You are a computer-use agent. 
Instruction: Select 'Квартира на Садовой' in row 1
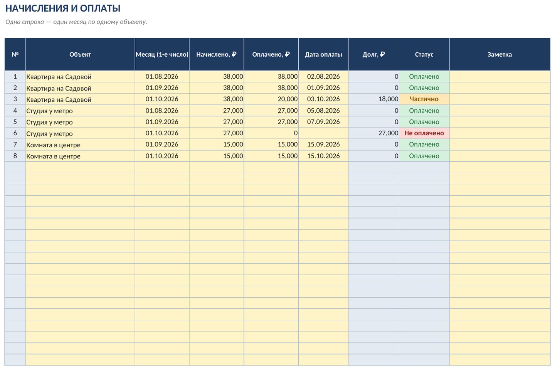(80, 77)
